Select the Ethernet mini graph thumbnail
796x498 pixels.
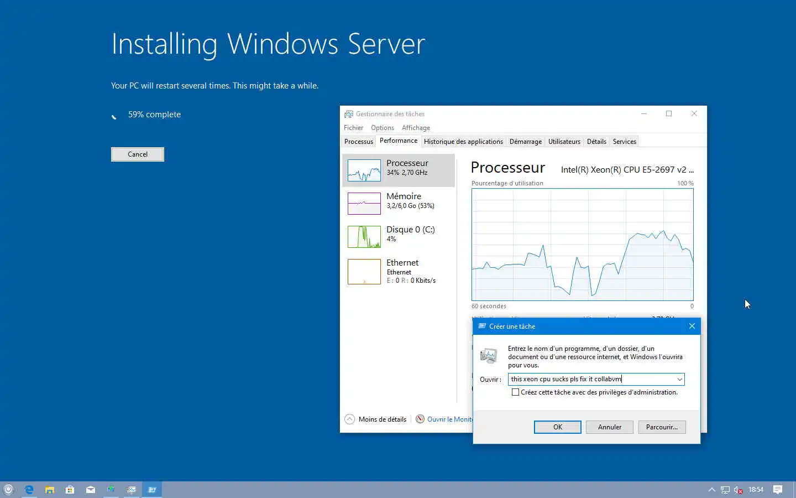pos(364,272)
